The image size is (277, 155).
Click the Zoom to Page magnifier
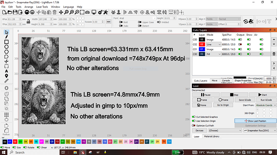(x=66, y=12)
